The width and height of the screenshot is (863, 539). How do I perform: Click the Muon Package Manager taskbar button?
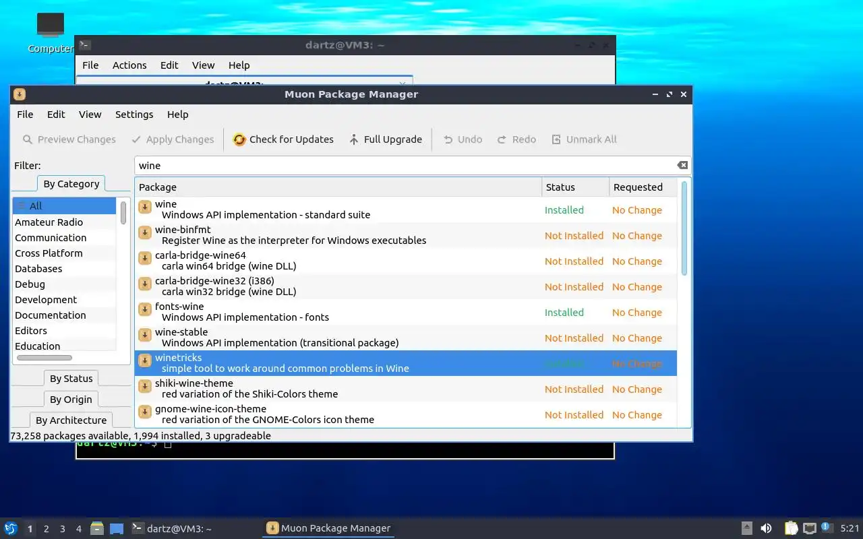[328, 528]
